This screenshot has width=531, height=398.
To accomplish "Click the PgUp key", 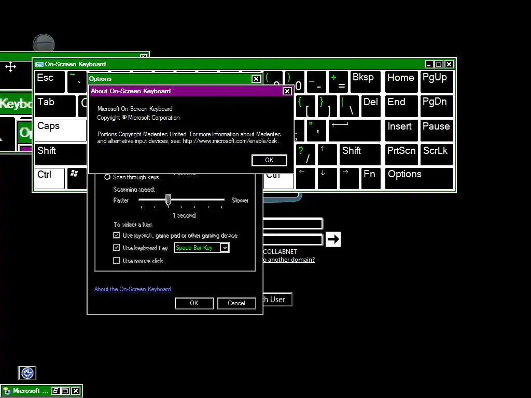I will coord(437,81).
